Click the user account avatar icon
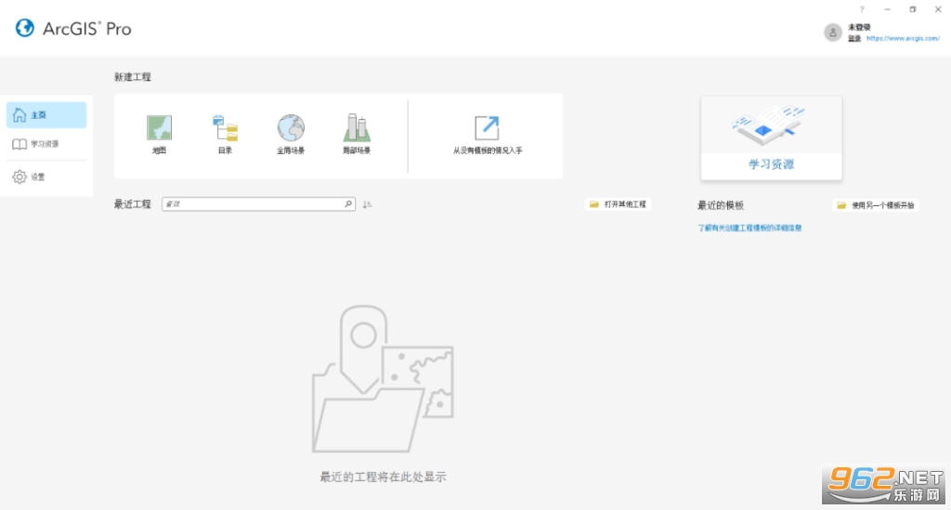 coord(833,33)
